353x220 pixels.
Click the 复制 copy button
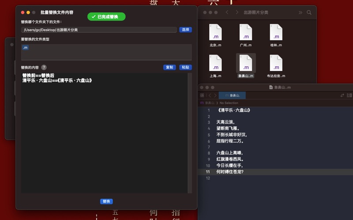point(169,67)
